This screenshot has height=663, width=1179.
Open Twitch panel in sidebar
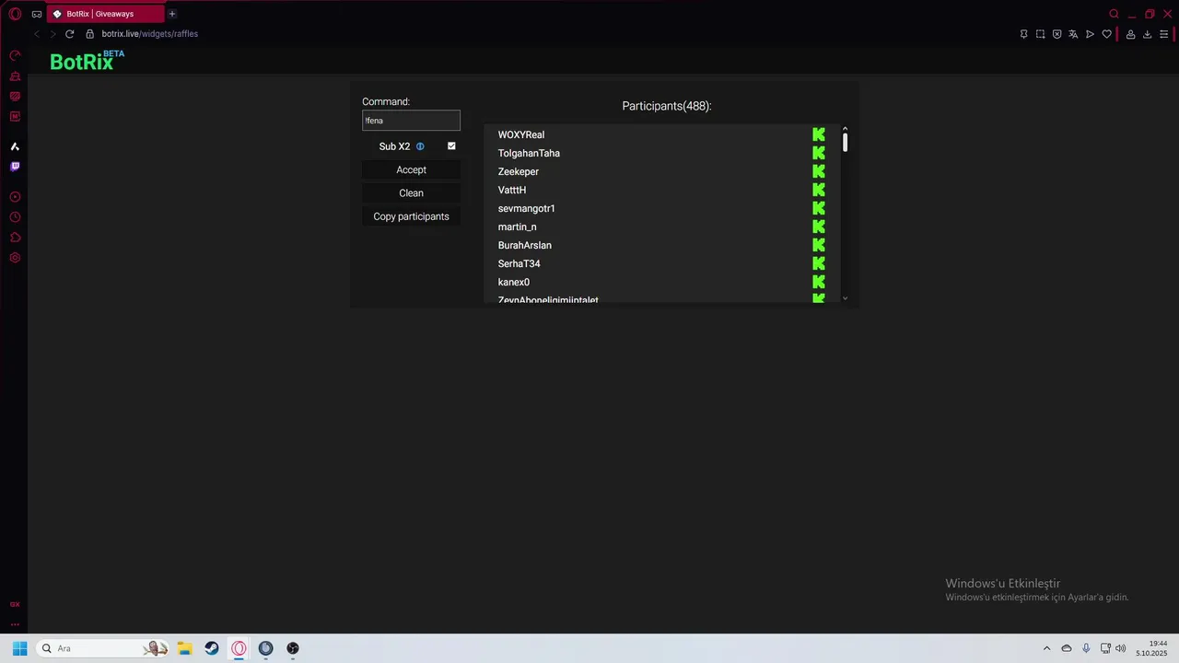click(x=15, y=167)
